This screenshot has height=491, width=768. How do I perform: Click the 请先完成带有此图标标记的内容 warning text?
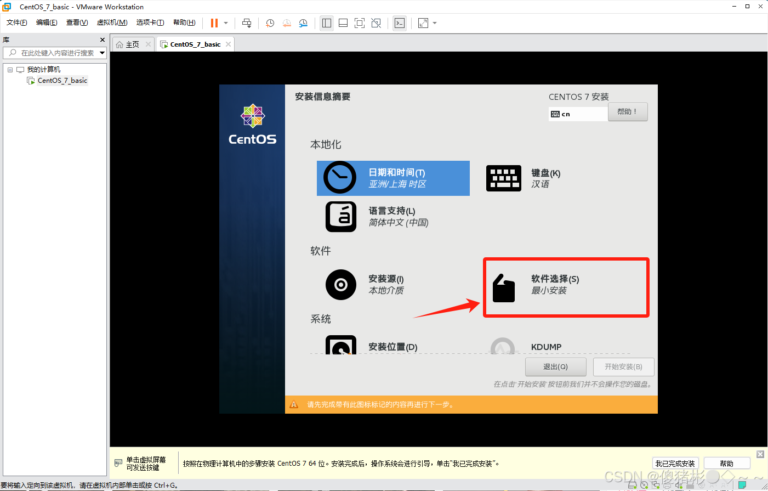380,405
